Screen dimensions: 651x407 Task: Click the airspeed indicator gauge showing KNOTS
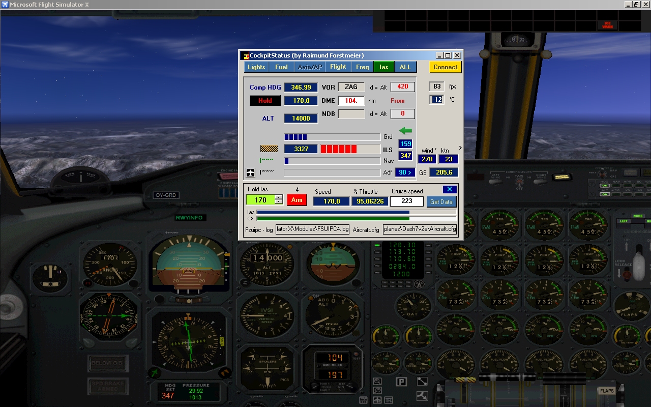[x=110, y=264]
